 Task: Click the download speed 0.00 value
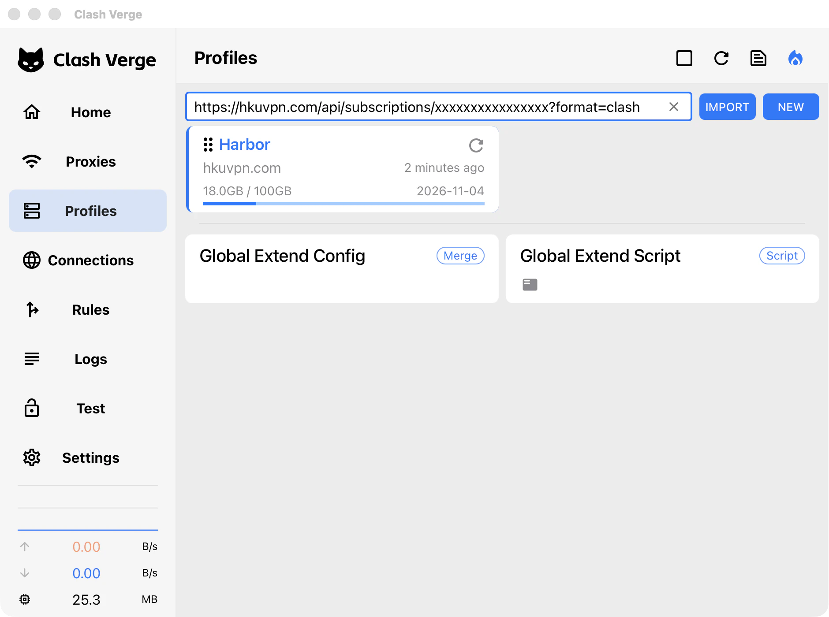tap(86, 573)
